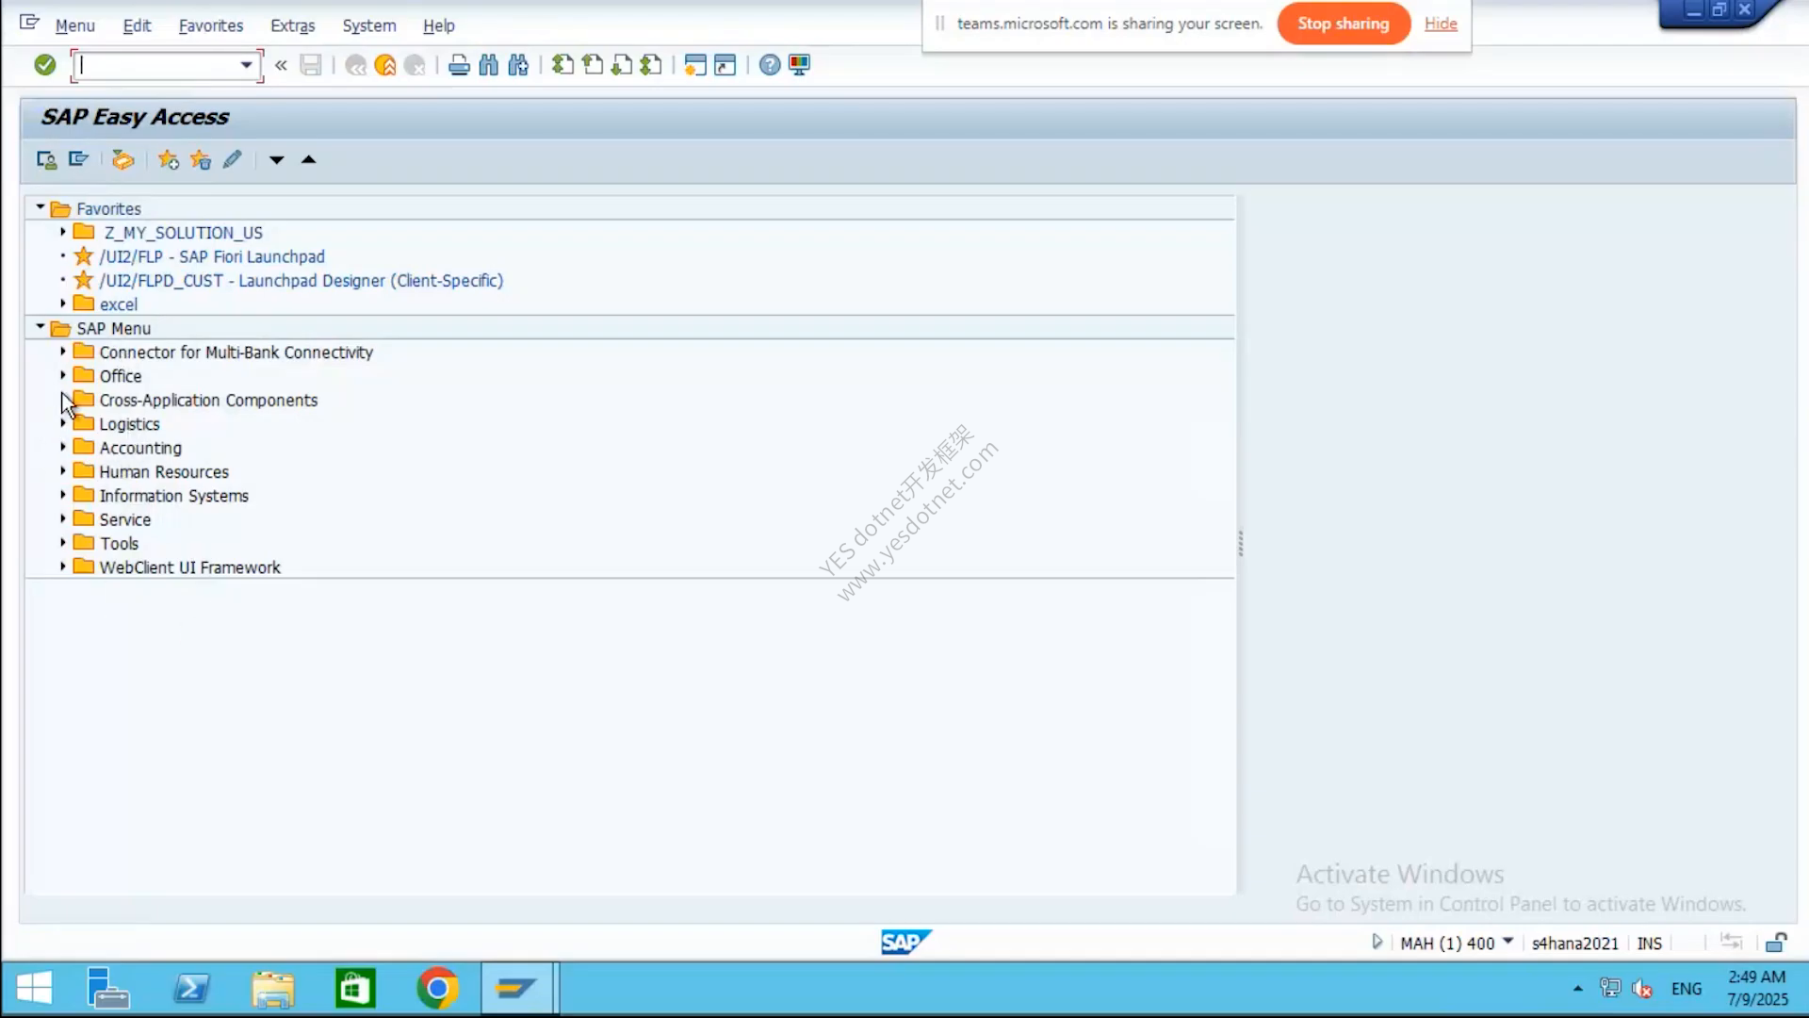Open the system info dropdown next to MAH (1) 400
The height and width of the screenshot is (1018, 1809).
click(x=1507, y=942)
